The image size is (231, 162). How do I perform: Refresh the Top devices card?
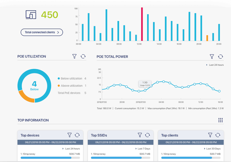coord(77,135)
